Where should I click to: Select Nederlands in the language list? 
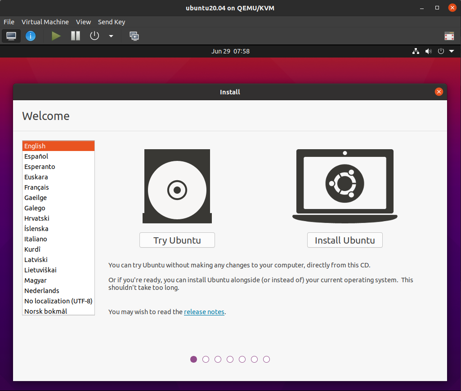tap(58, 290)
